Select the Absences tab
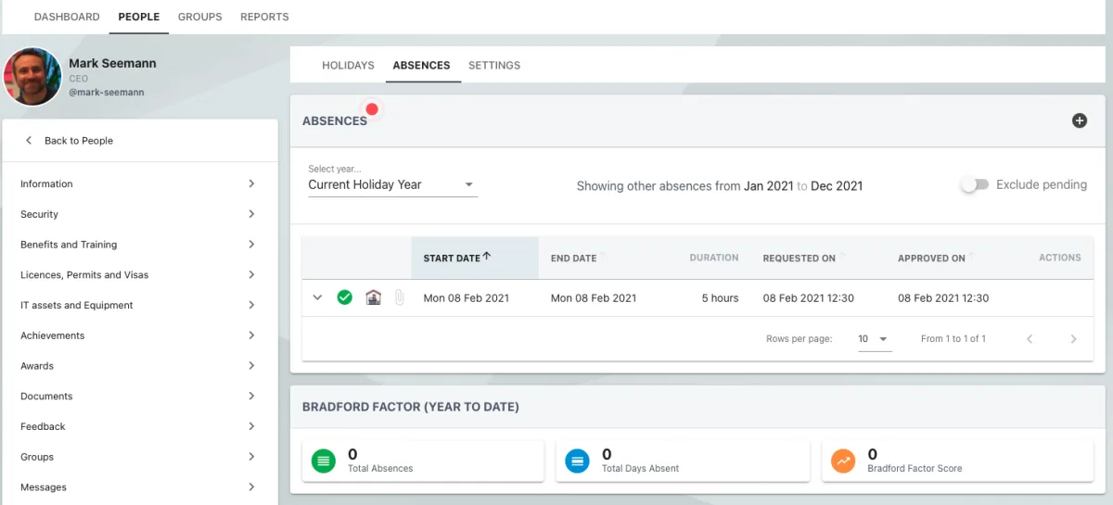 pyautogui.click(x=421, y=66)
